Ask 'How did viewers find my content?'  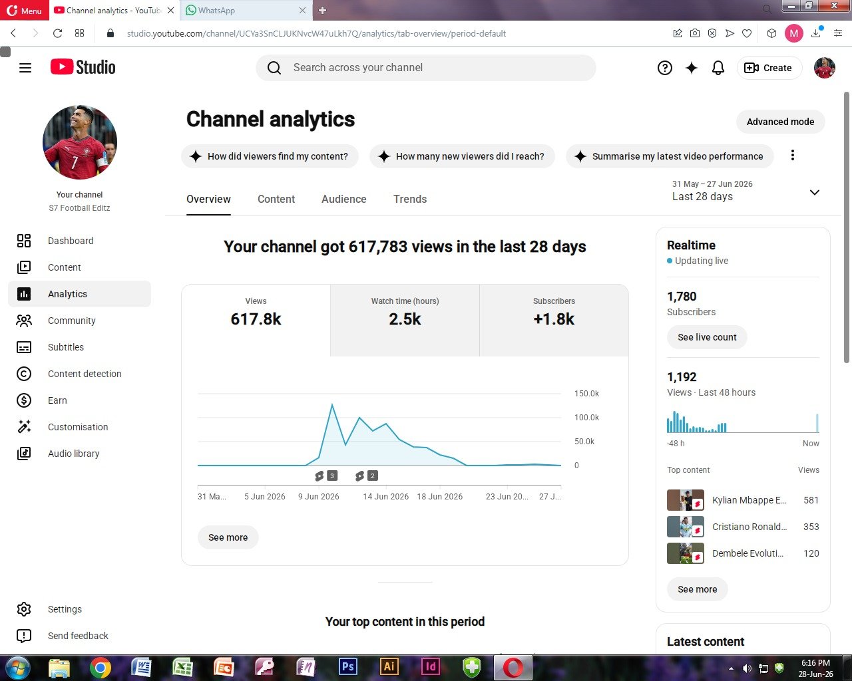[270, 156]
